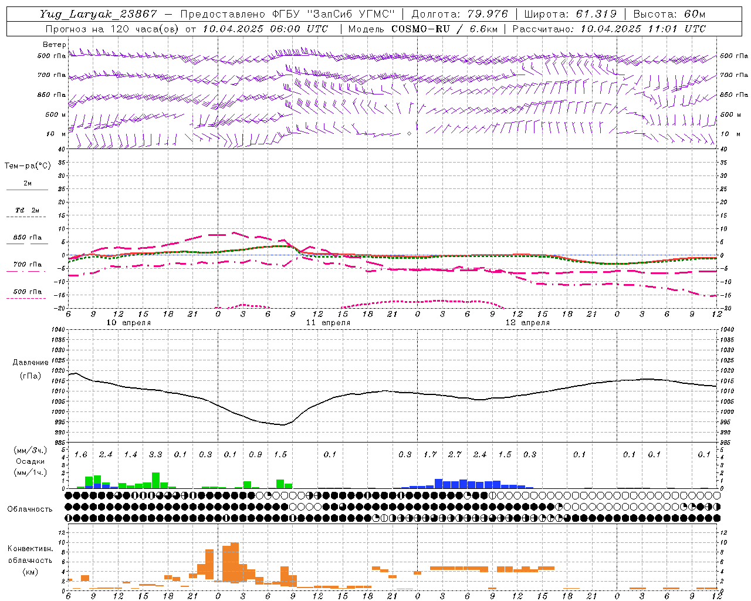Click the 3-hour precipitation value 0.9
Image resolution: width=751 pixels, height=601 pixels.
(255, 455)
